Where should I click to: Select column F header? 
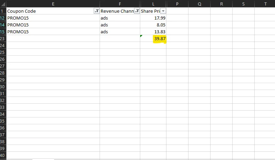(x=120, y=4)
